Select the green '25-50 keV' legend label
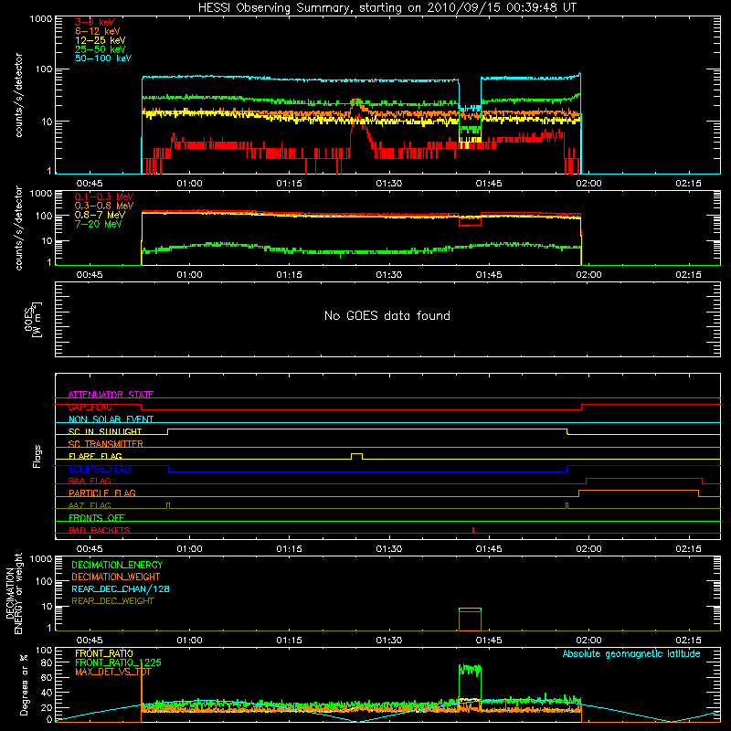The height and width of the screenshot is (731, 731). 101,49
